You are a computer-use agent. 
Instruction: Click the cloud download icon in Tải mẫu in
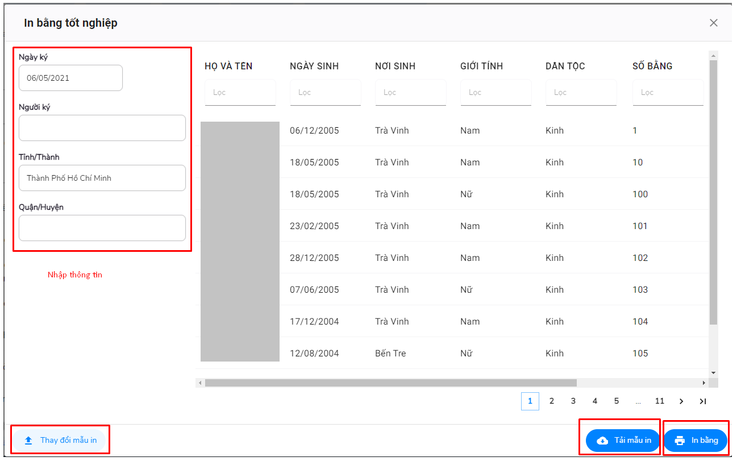602,441
